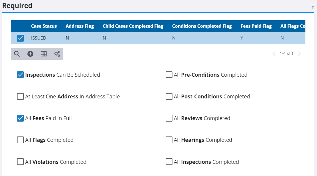The height and width of the screenshot is (176, 317).
Task: Click the search magnifier icon in grid toolbar
Action: 17,54
